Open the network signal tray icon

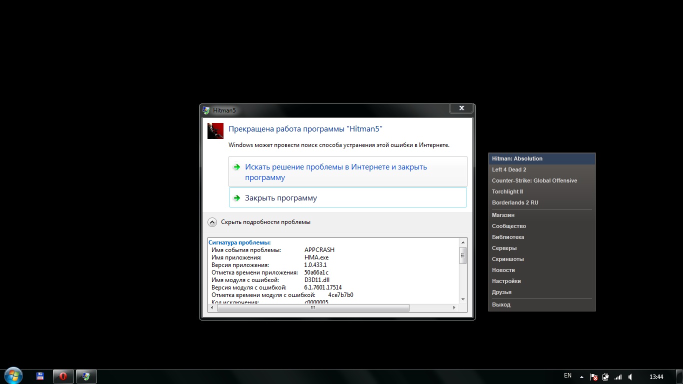pos(618,377)
